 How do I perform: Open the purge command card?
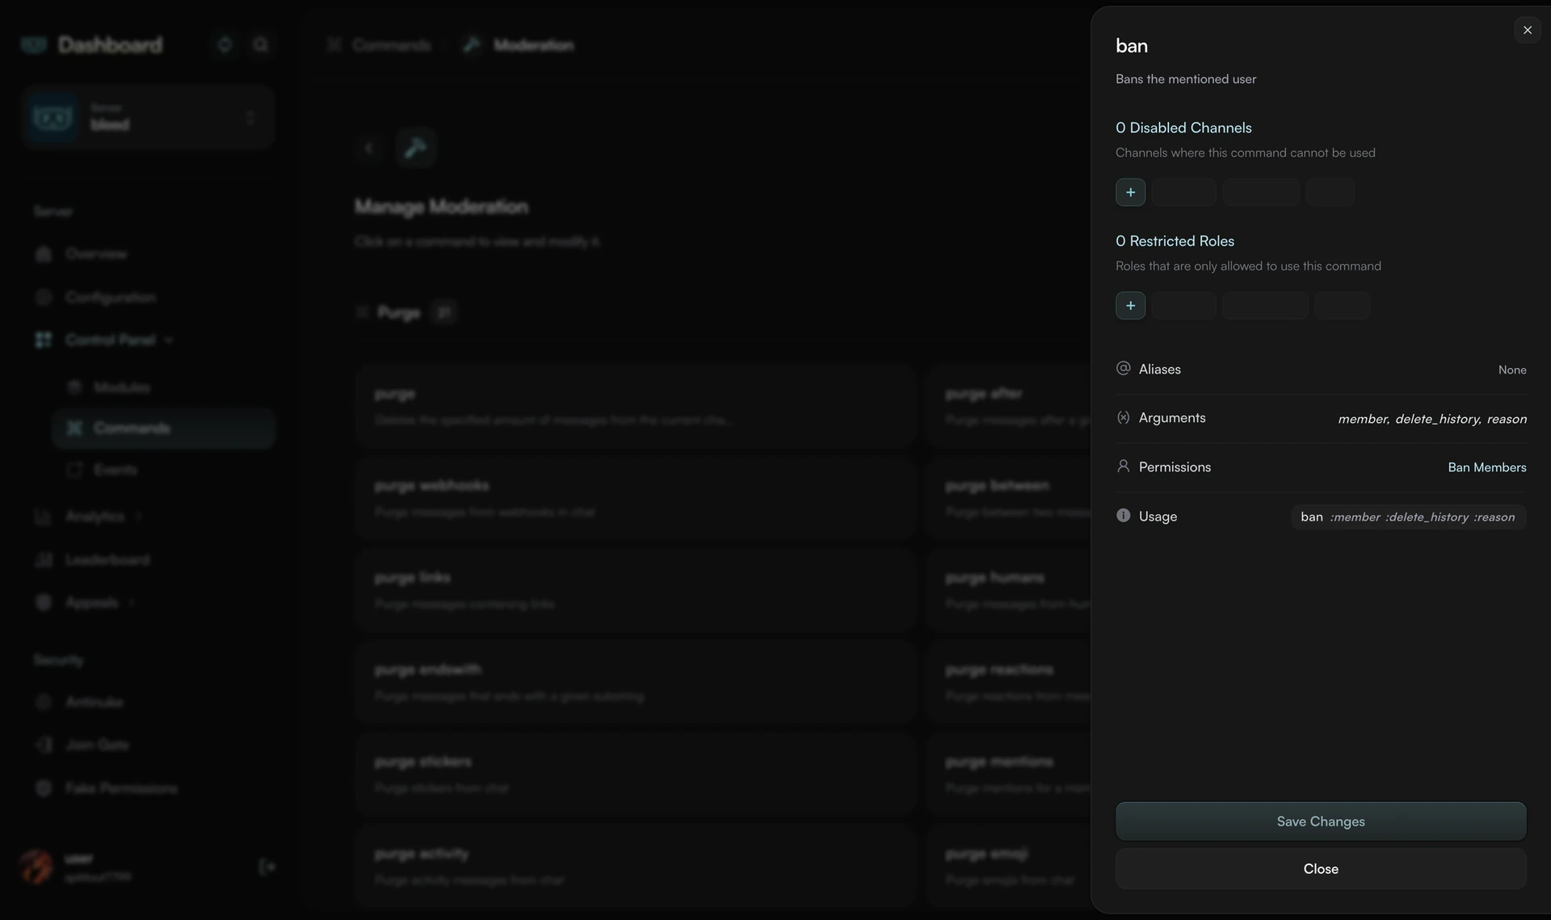(x=635, y=407)
